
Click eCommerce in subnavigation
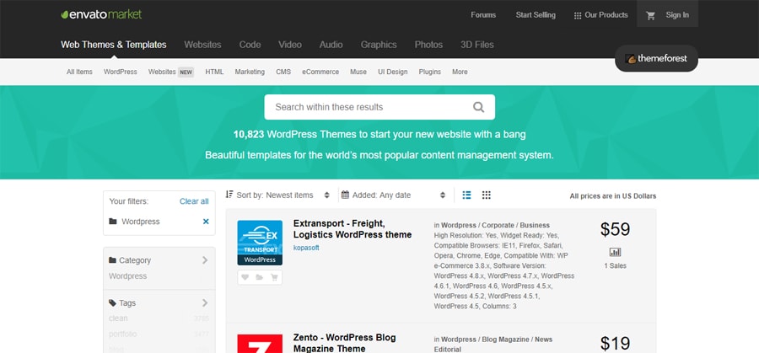coord(320,72)
